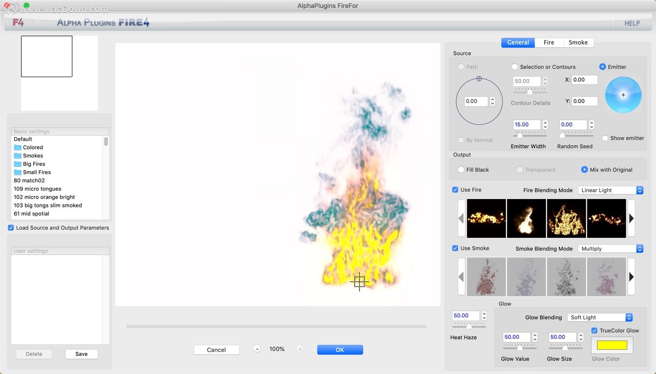Choose Mix with Original output

coord(584,170)
